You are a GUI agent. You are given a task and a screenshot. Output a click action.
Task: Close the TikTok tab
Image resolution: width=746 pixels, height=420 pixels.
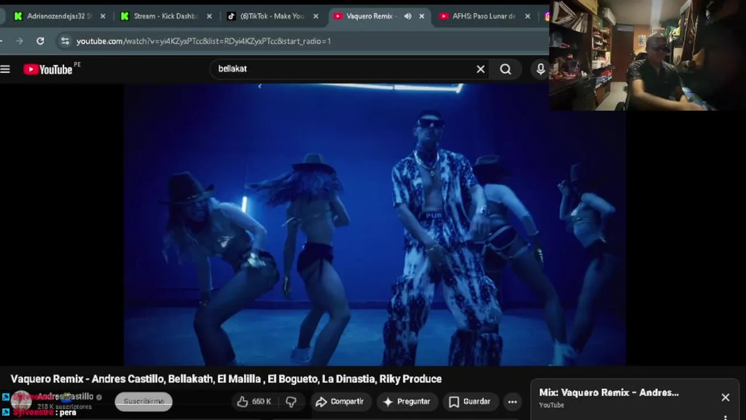[x=316, y=16]
